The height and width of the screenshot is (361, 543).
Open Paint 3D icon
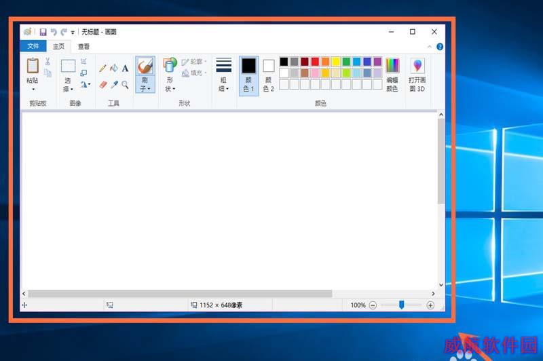tap(417, 65)
